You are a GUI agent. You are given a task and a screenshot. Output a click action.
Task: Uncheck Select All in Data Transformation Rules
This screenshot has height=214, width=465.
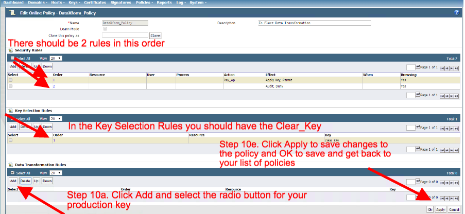[x=12, y=173]
